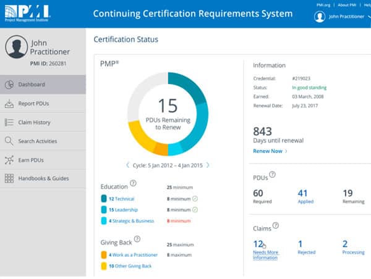Open the 4 Work as a Practitioner link
The height and width of the screenshot is (279, 371).
tap(133, 255)
